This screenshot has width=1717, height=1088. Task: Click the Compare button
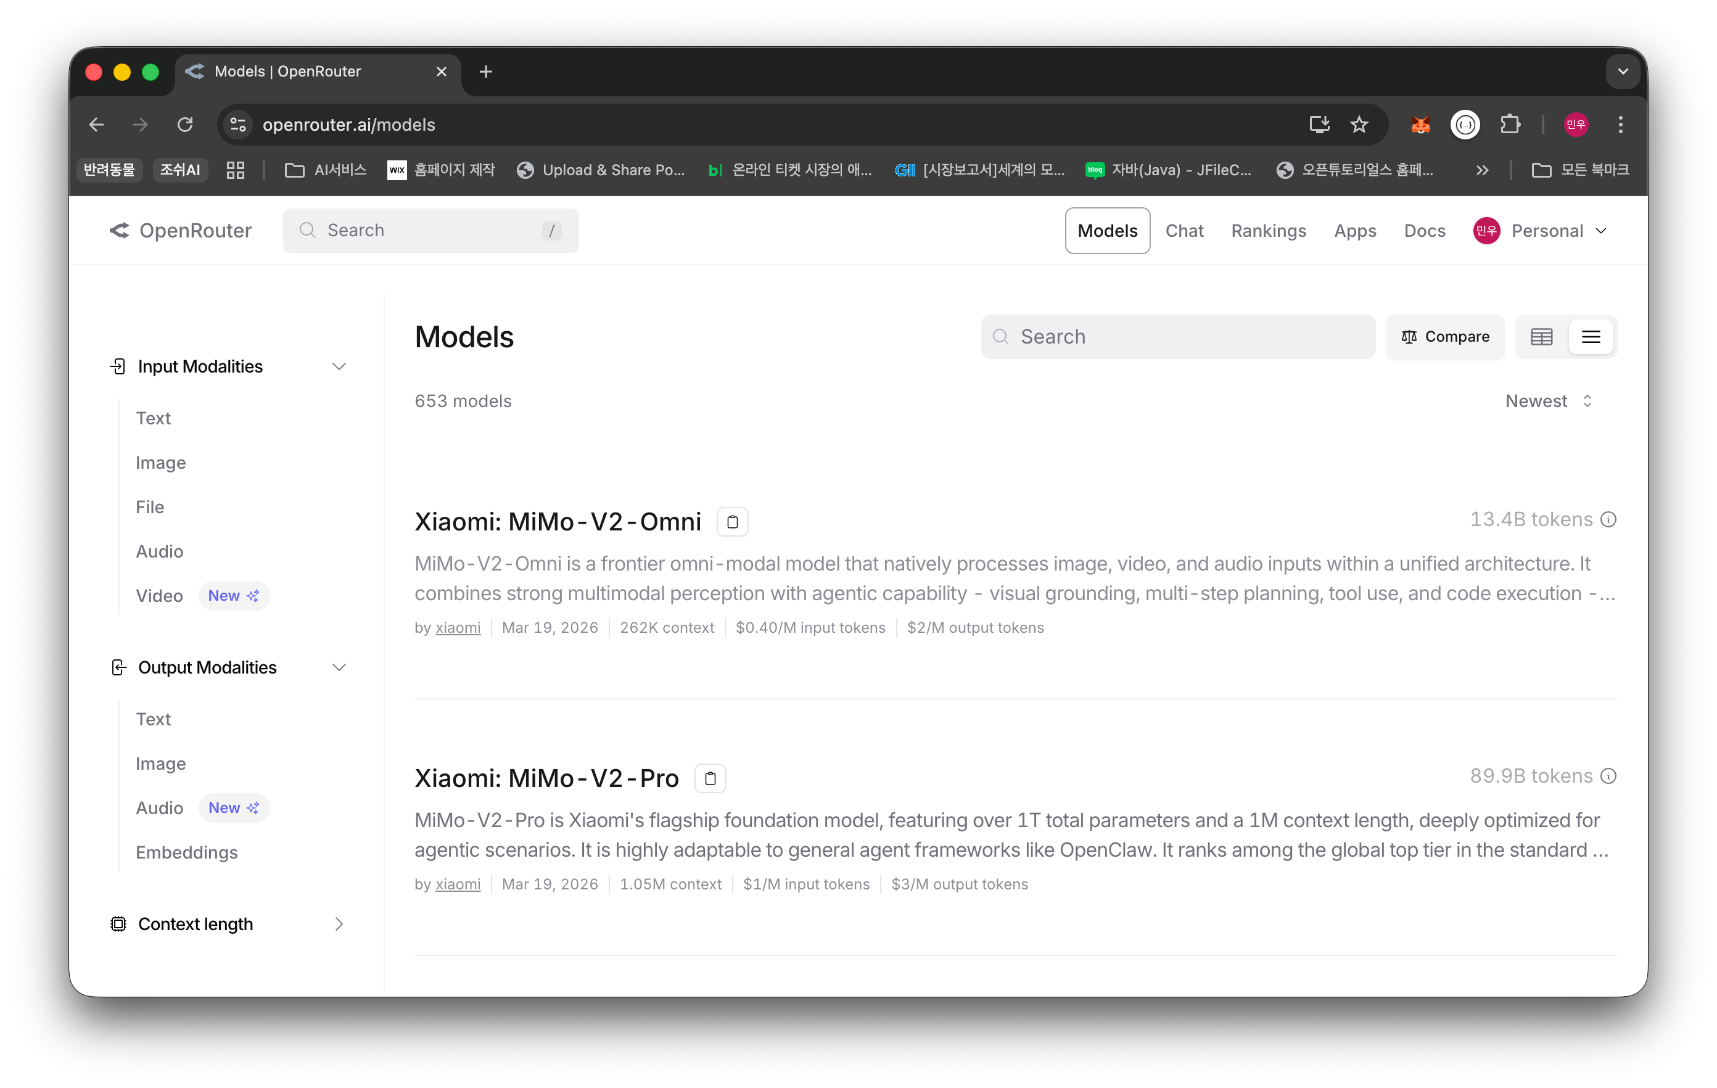[1444, 337]
